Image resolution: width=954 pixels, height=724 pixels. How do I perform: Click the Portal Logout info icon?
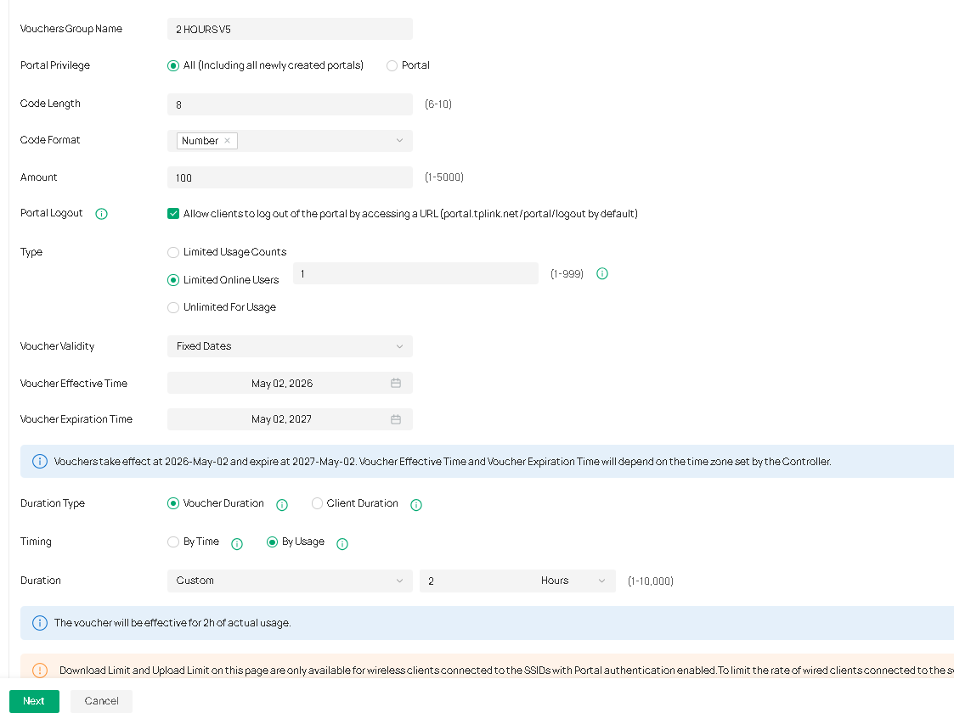click(102, 214)
